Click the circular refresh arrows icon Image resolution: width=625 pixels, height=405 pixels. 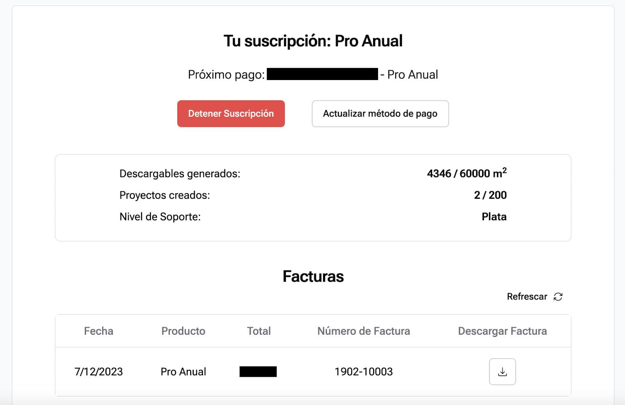[558, 297]
